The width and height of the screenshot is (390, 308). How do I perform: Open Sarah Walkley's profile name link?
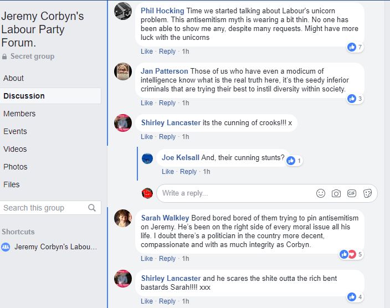click(x=165, y=218)
